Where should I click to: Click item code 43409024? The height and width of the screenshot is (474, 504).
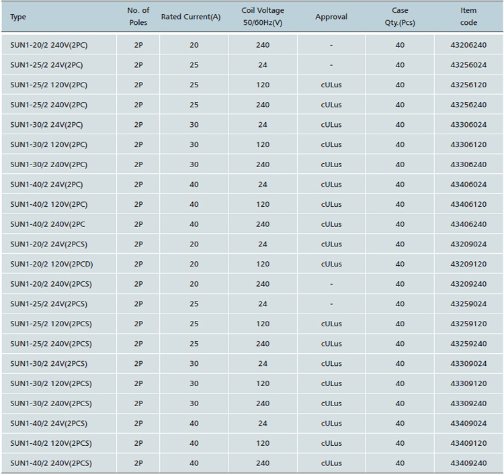click(x=468, y=423)
